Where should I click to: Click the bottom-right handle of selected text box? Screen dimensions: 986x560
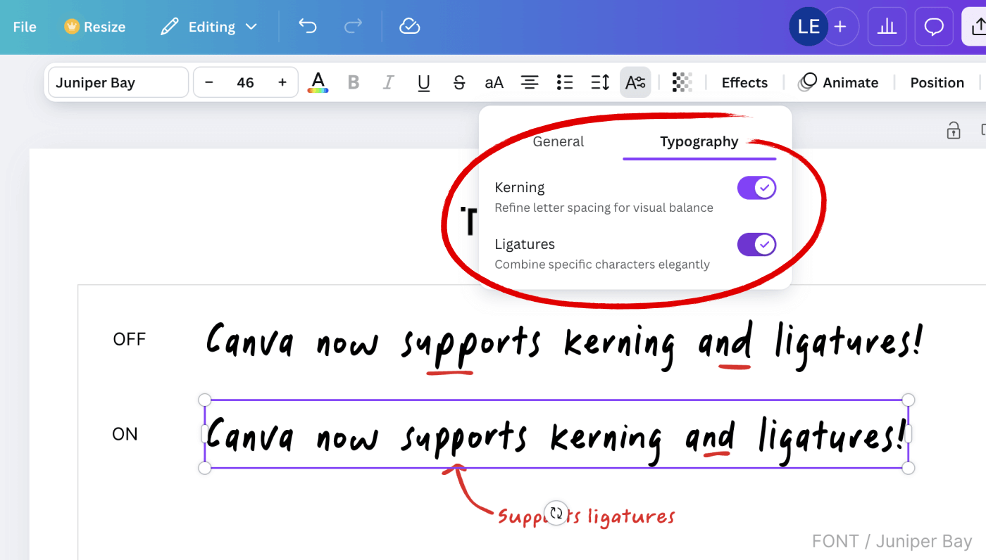[x=908, y=468]
